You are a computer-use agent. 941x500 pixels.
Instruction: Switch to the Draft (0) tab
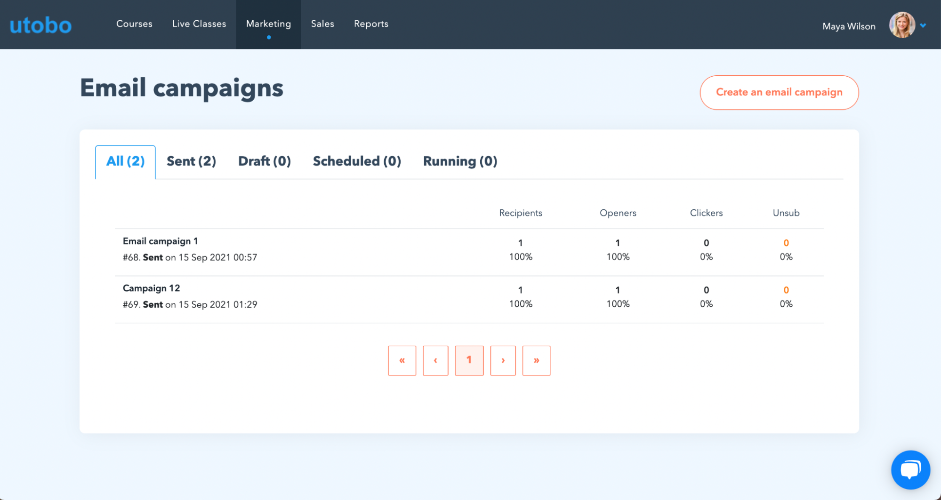(x=264, y=161)
